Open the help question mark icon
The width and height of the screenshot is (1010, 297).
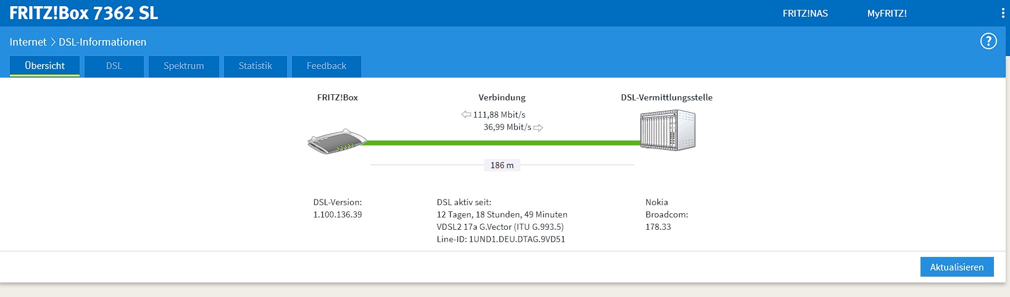(988, 41)
